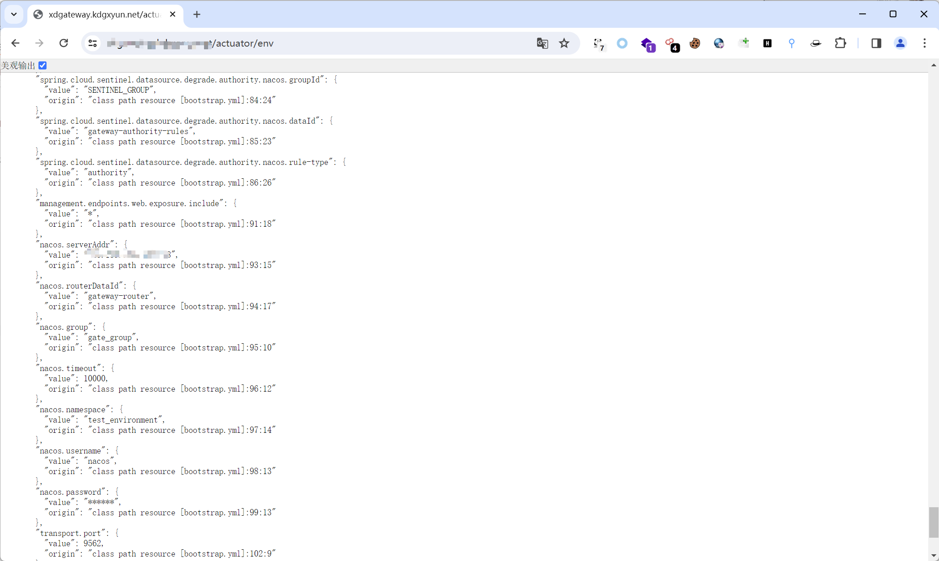Open extension icon with badge 7
Screen dimensions: 939x561
[x=599, y=43]
